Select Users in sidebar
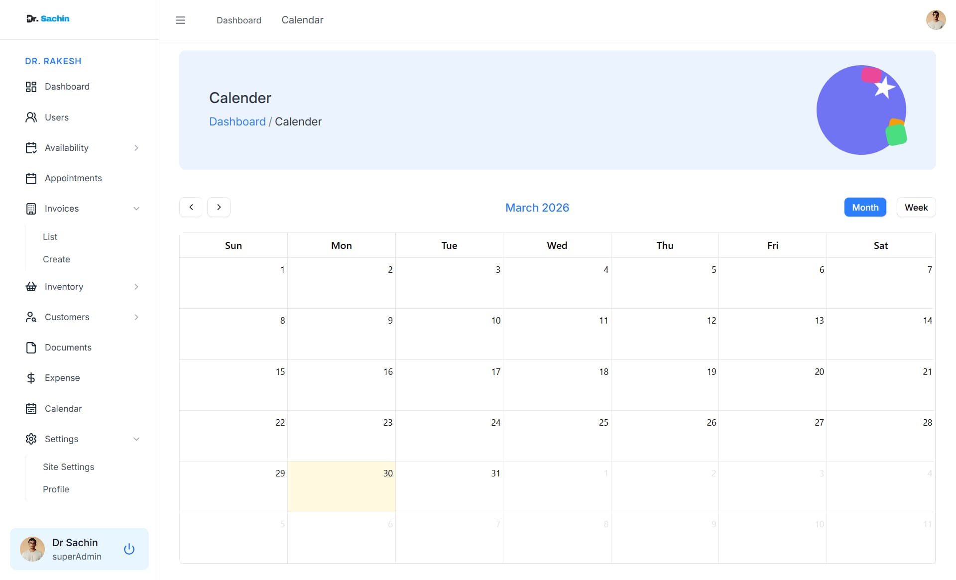The height and width of the screenshot is (580, 956). point(57,117)
